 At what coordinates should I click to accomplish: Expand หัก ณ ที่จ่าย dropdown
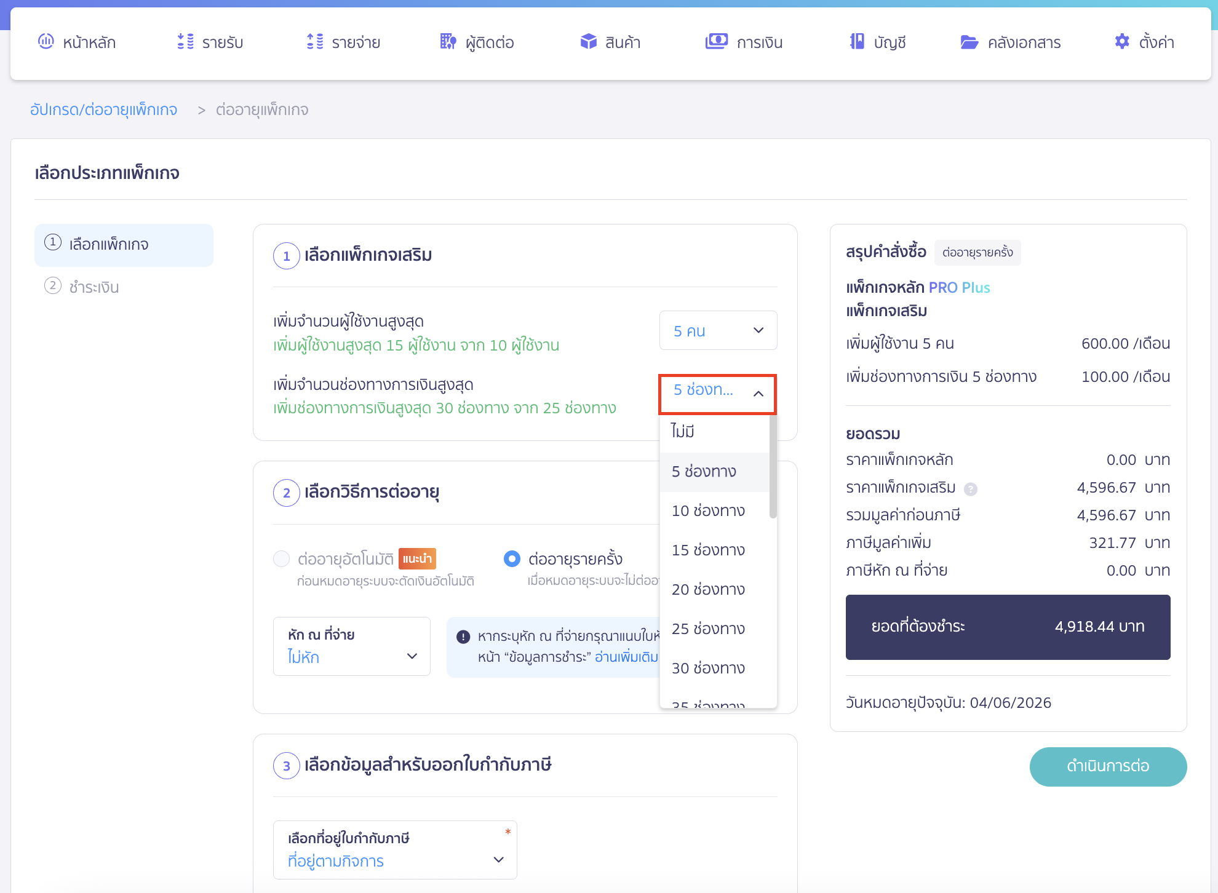(351, 646)
